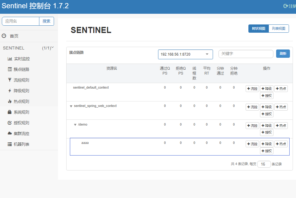Click the cloud icon for 集群流控
The width and height of the screenshot is (296, 198).
coord(10,133)
